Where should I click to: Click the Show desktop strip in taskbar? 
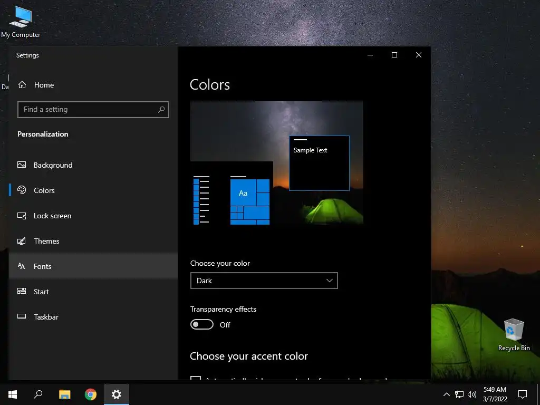click(x=538, y=394)
